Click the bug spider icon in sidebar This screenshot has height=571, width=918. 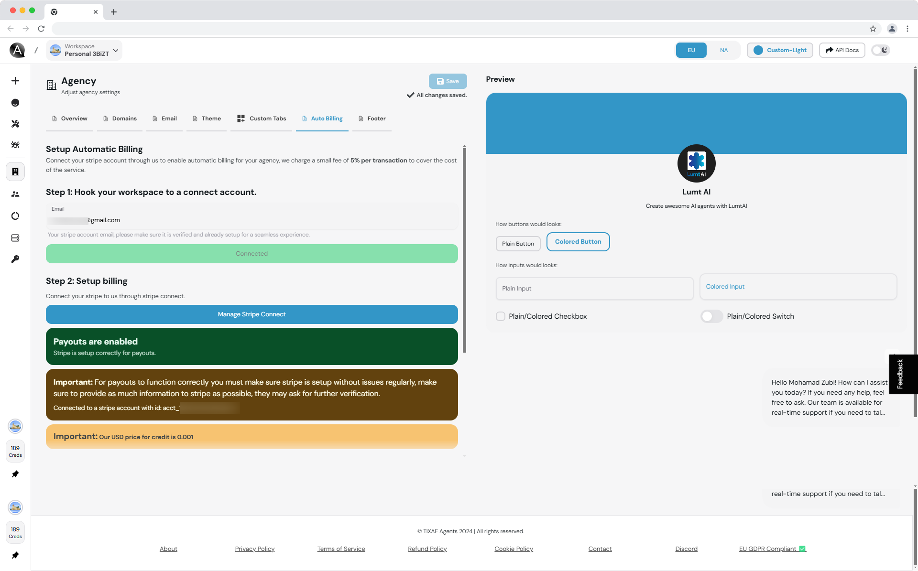point(15,145)
